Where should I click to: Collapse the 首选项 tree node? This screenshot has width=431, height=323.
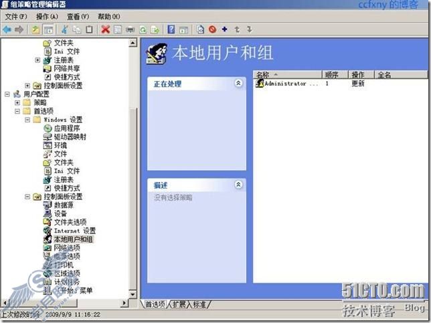coord(17,111)
